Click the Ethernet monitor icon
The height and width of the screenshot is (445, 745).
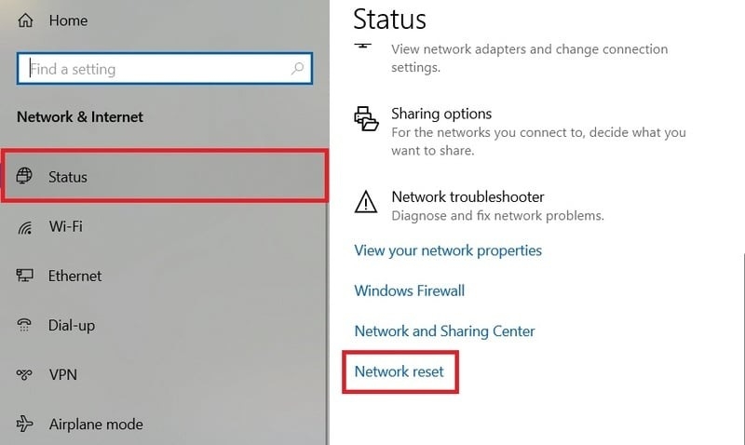coord(25,275)
